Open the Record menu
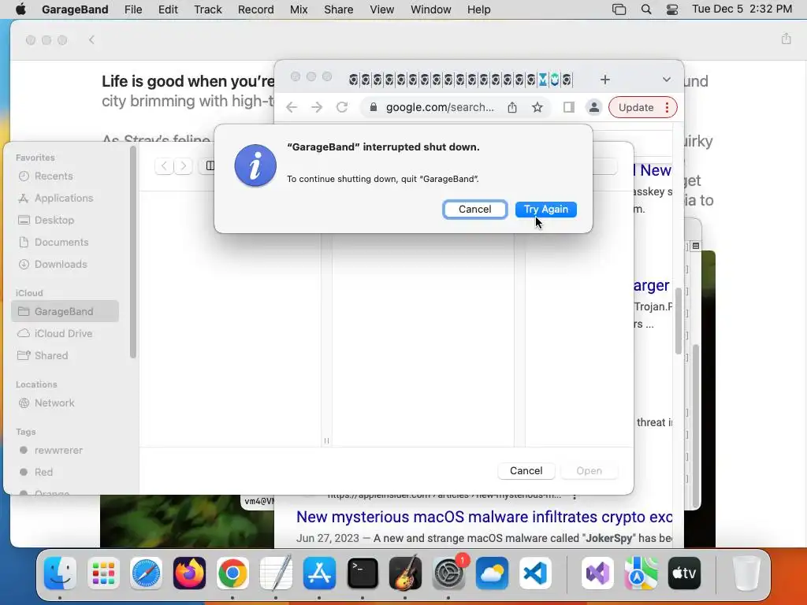This screenshot has height=605, width=807. 256,9
